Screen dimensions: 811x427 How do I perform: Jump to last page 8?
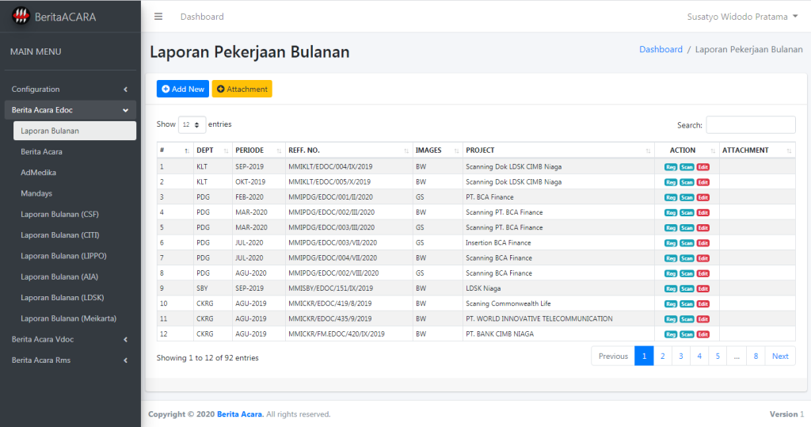(756, 356)
